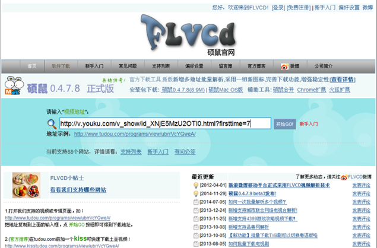
Task: Click 火狐扩展 link
Action: pos(340,90)
